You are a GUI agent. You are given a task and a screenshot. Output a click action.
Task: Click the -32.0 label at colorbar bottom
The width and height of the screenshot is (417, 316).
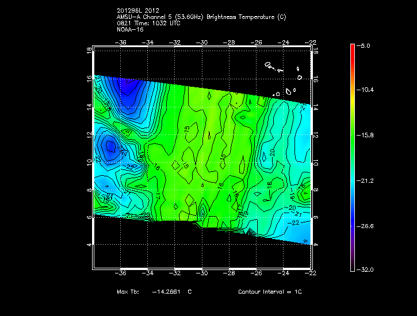pos(365,269)
